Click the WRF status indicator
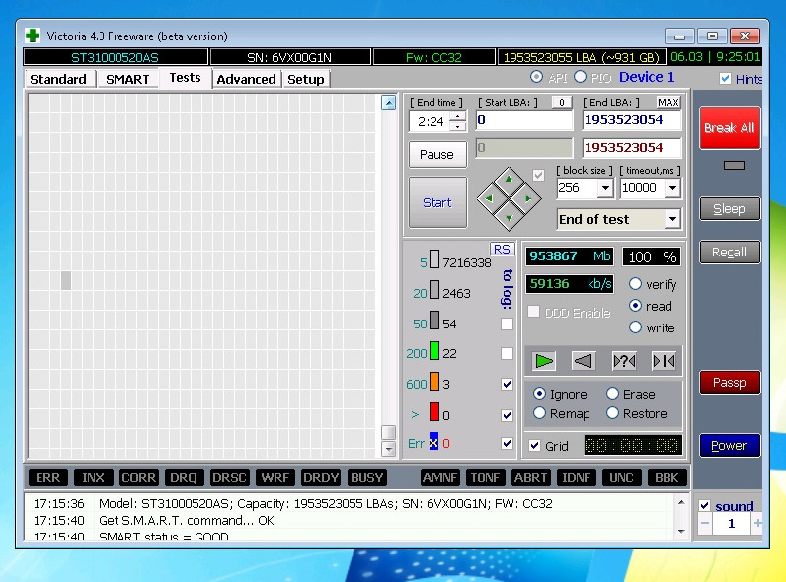The height and width of the screenshot is (582, 786). [x=275, y=477]
